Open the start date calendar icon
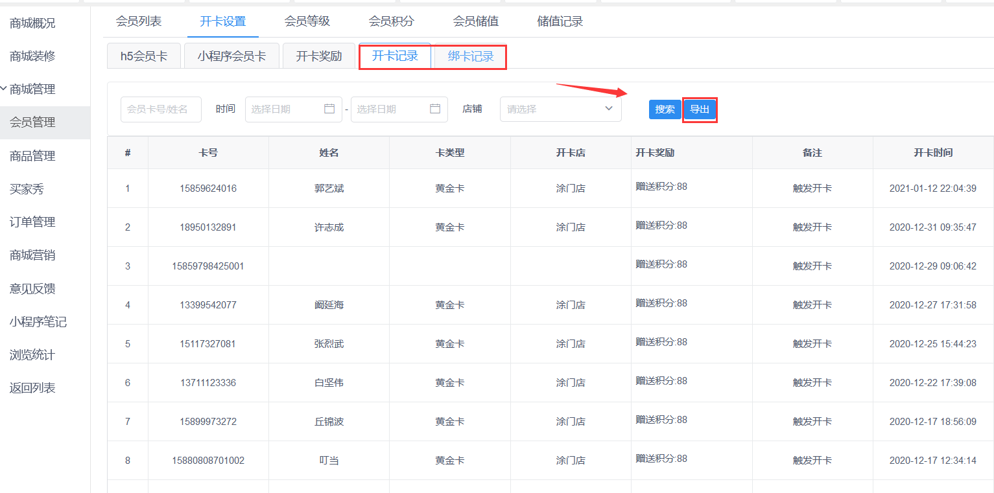Viewport: 994px width, 493px height. [x=329, y=109]
